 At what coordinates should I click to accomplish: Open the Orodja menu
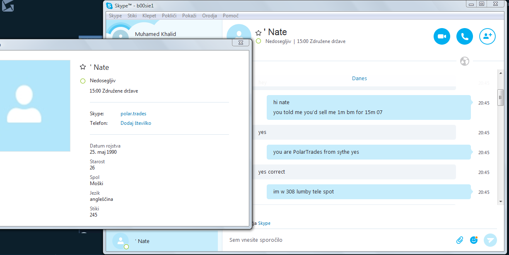click(210, 16)
